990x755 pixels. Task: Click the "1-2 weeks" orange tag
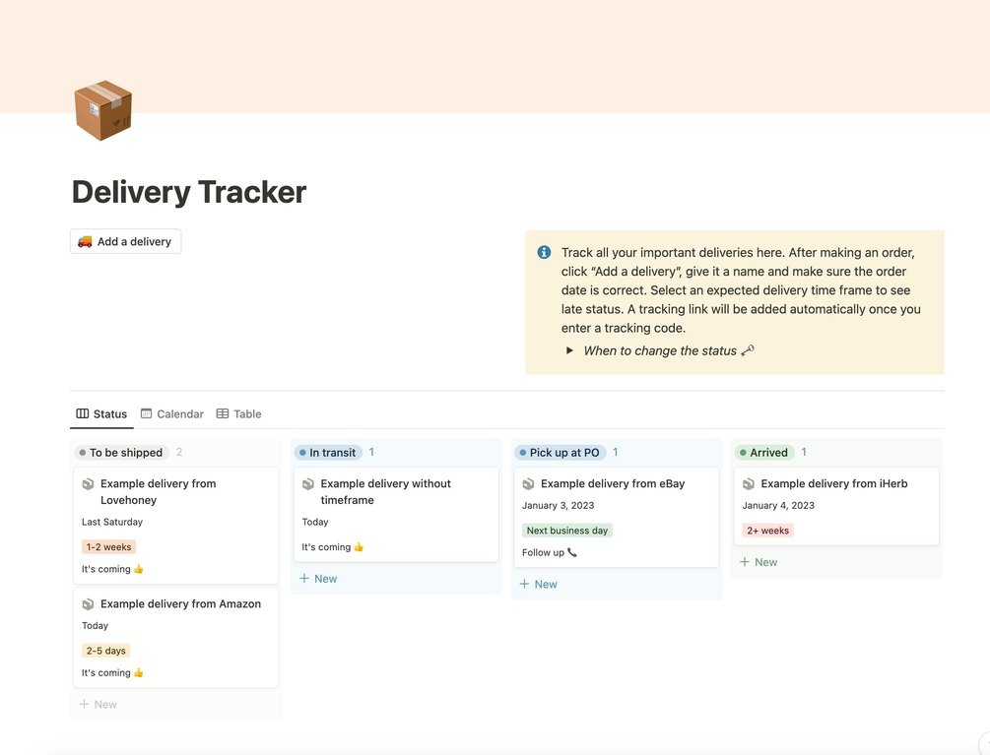point(108,547)
